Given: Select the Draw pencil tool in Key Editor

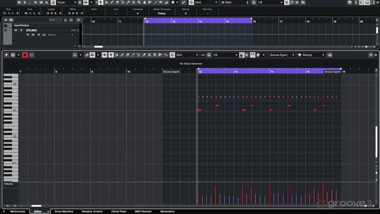Looking at the screenshot, I should pos(122,55).
